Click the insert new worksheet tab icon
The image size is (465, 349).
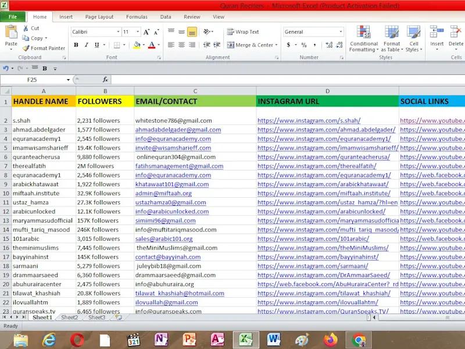tap(119, 317)
